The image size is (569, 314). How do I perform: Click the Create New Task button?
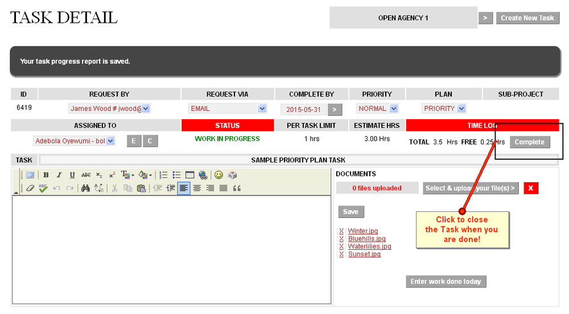[527, 18]
